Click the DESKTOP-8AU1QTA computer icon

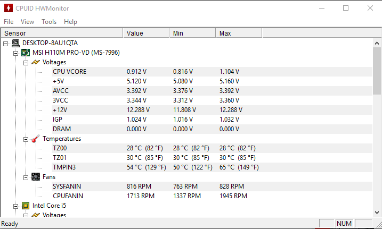(x=16, y=43)
